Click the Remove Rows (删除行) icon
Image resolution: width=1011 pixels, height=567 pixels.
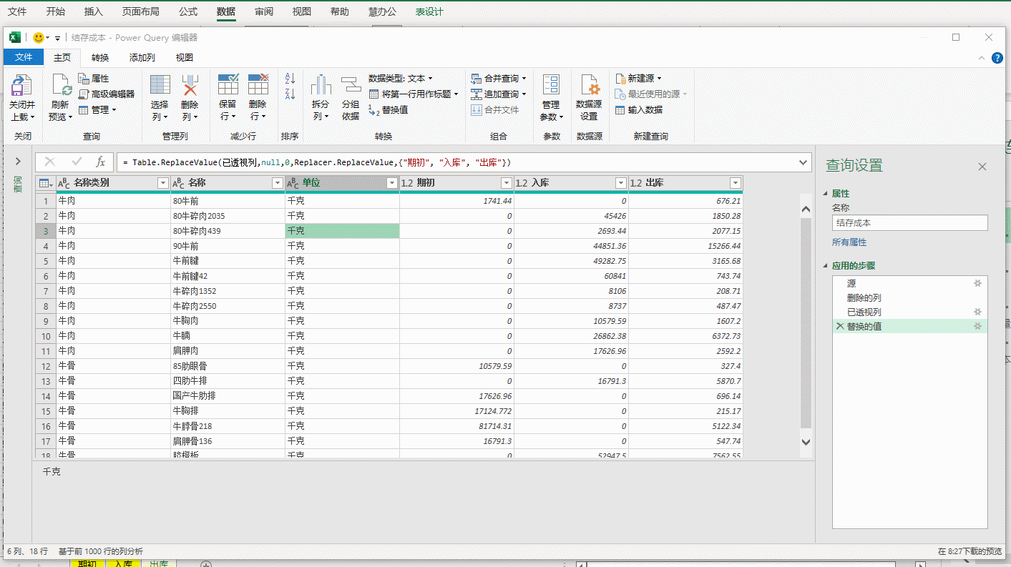258,84
